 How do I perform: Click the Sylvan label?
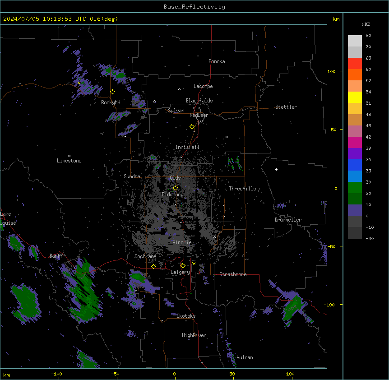(x=176, y=111)
